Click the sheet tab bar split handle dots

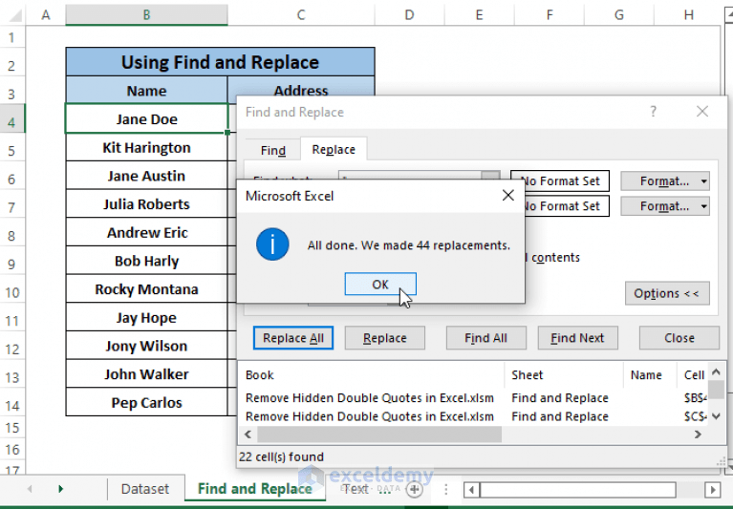click(x=446, y=489)
